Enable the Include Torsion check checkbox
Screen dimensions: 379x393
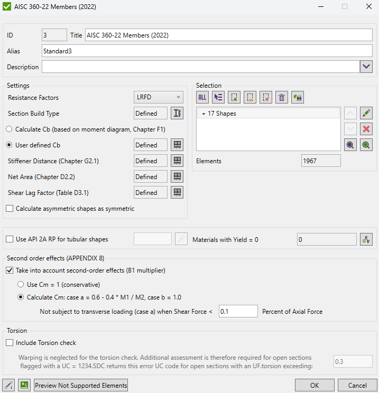(x=10, y=343)
